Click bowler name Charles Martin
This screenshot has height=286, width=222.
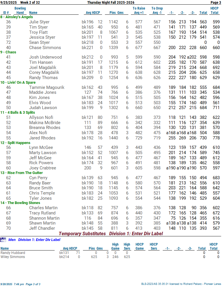tap(43, 208)
